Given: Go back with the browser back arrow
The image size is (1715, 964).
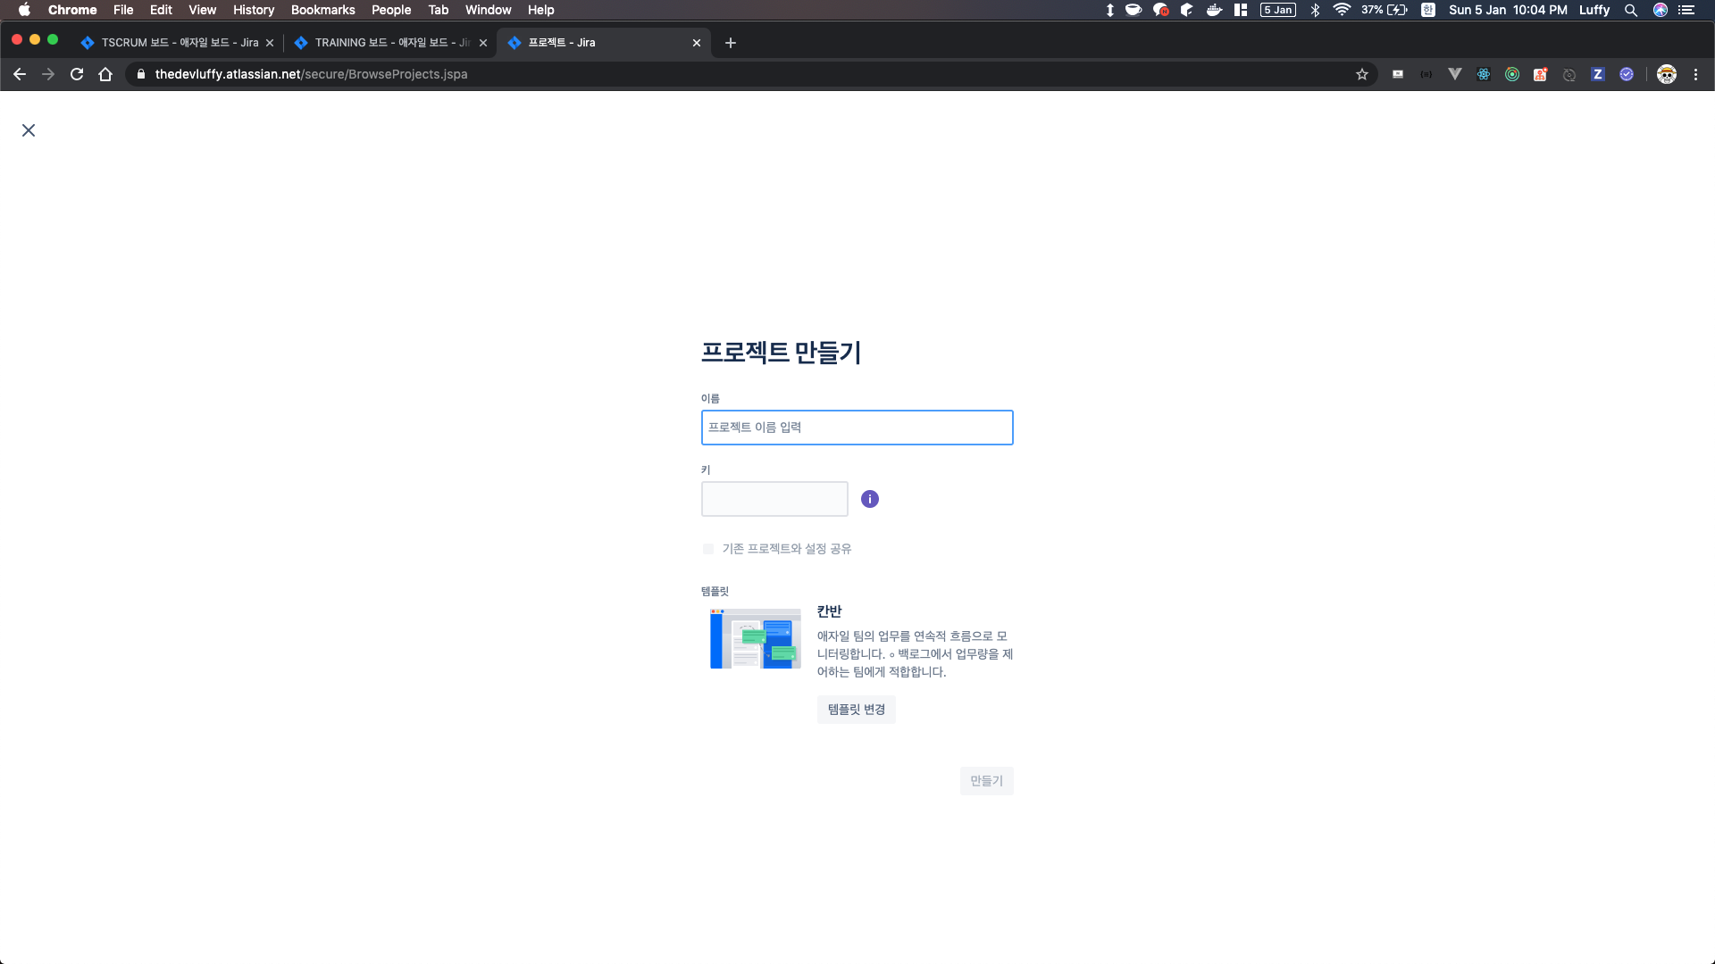Looking at the screenshot, I should [x=20, y=74].
